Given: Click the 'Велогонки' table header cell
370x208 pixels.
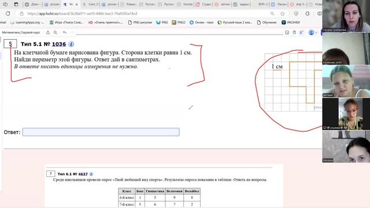Looking at the screenshot, I should pos(175,191).
